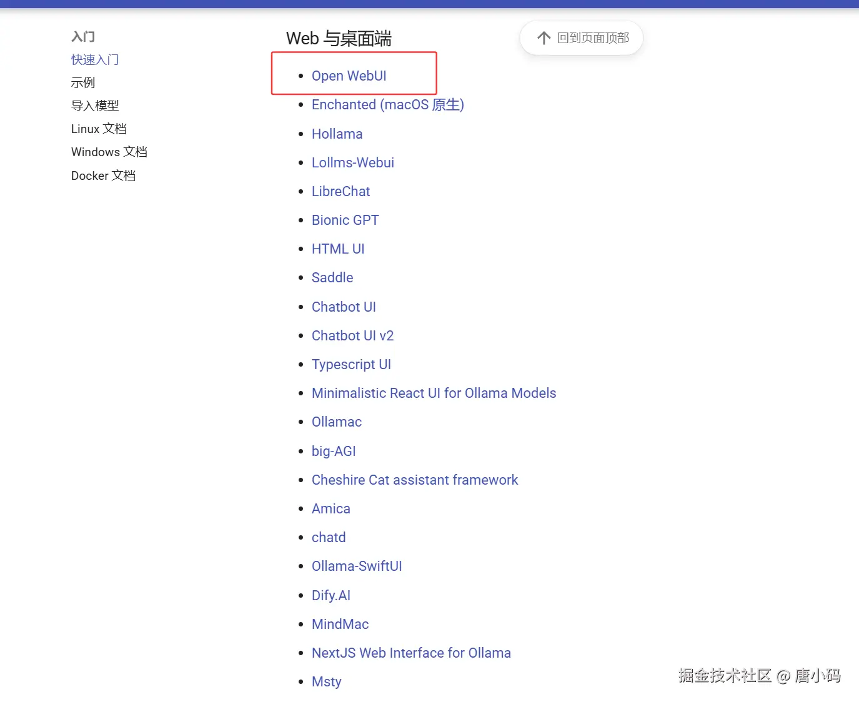This screenshot has width=859, height=702.
Task: Open the Dify.AI link
Action: (331, 595)
